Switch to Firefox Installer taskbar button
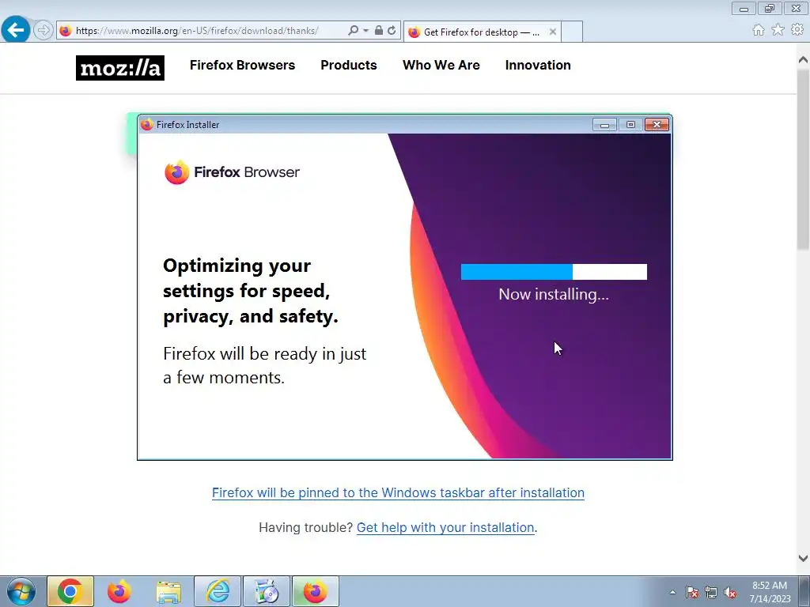Viewport: 810px width, 607px height. pyautogui.click(x=316, y=591)
